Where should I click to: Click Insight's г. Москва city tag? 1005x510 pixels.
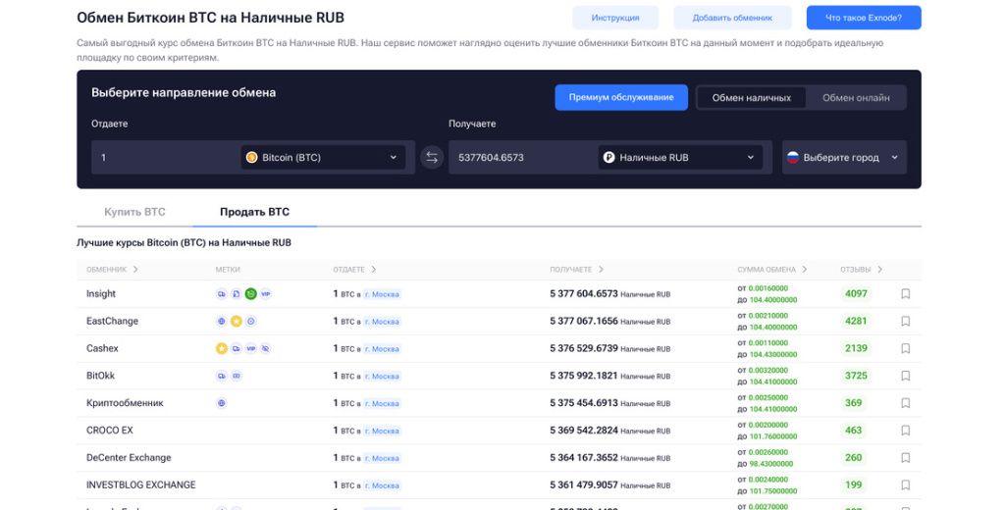point(382,295)
